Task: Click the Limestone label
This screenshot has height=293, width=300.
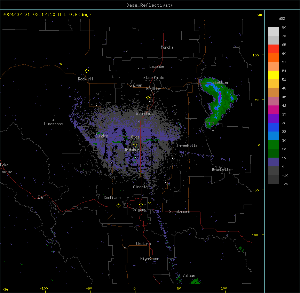Action: point(53,124)
